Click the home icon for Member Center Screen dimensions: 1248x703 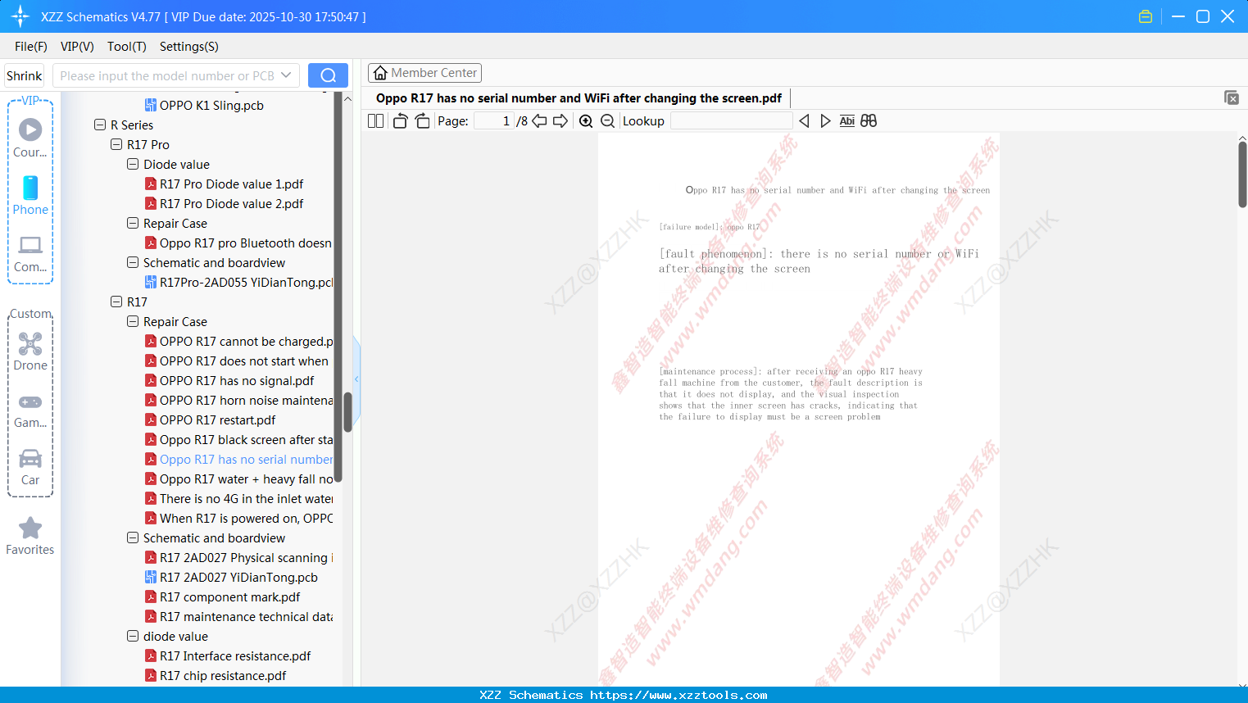(380, 73)
